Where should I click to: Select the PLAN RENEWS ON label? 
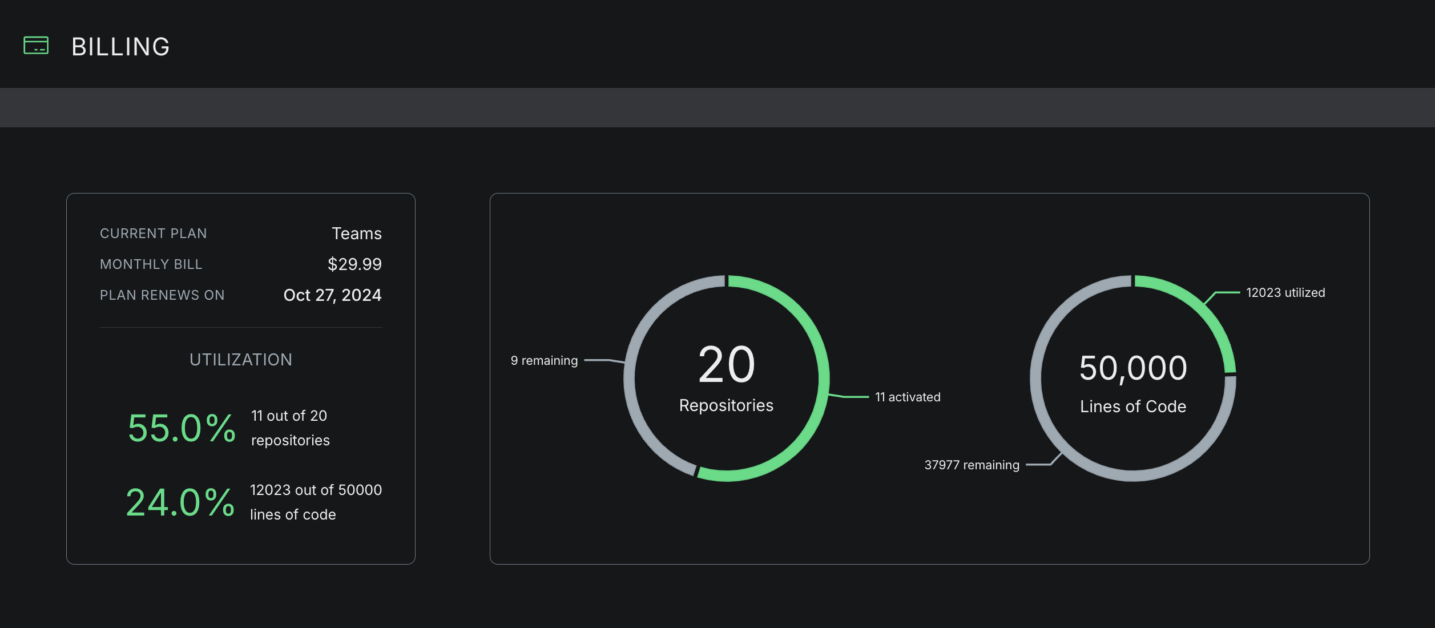[162, 295]
